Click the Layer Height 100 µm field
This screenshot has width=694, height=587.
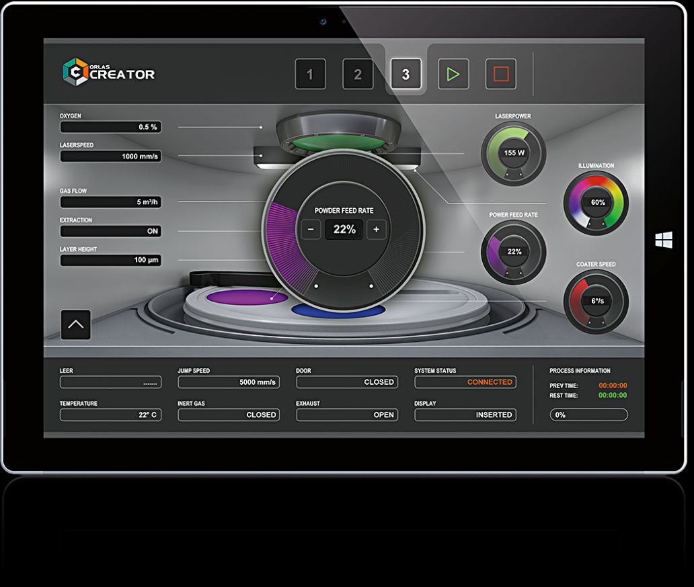tap(111, 261)
